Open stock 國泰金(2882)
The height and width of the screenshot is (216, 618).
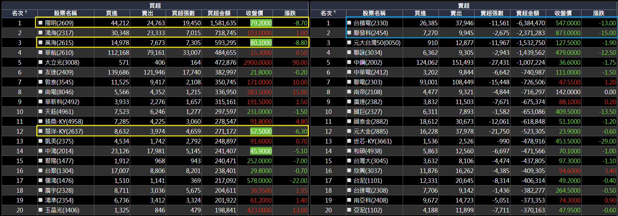[371, 121]
